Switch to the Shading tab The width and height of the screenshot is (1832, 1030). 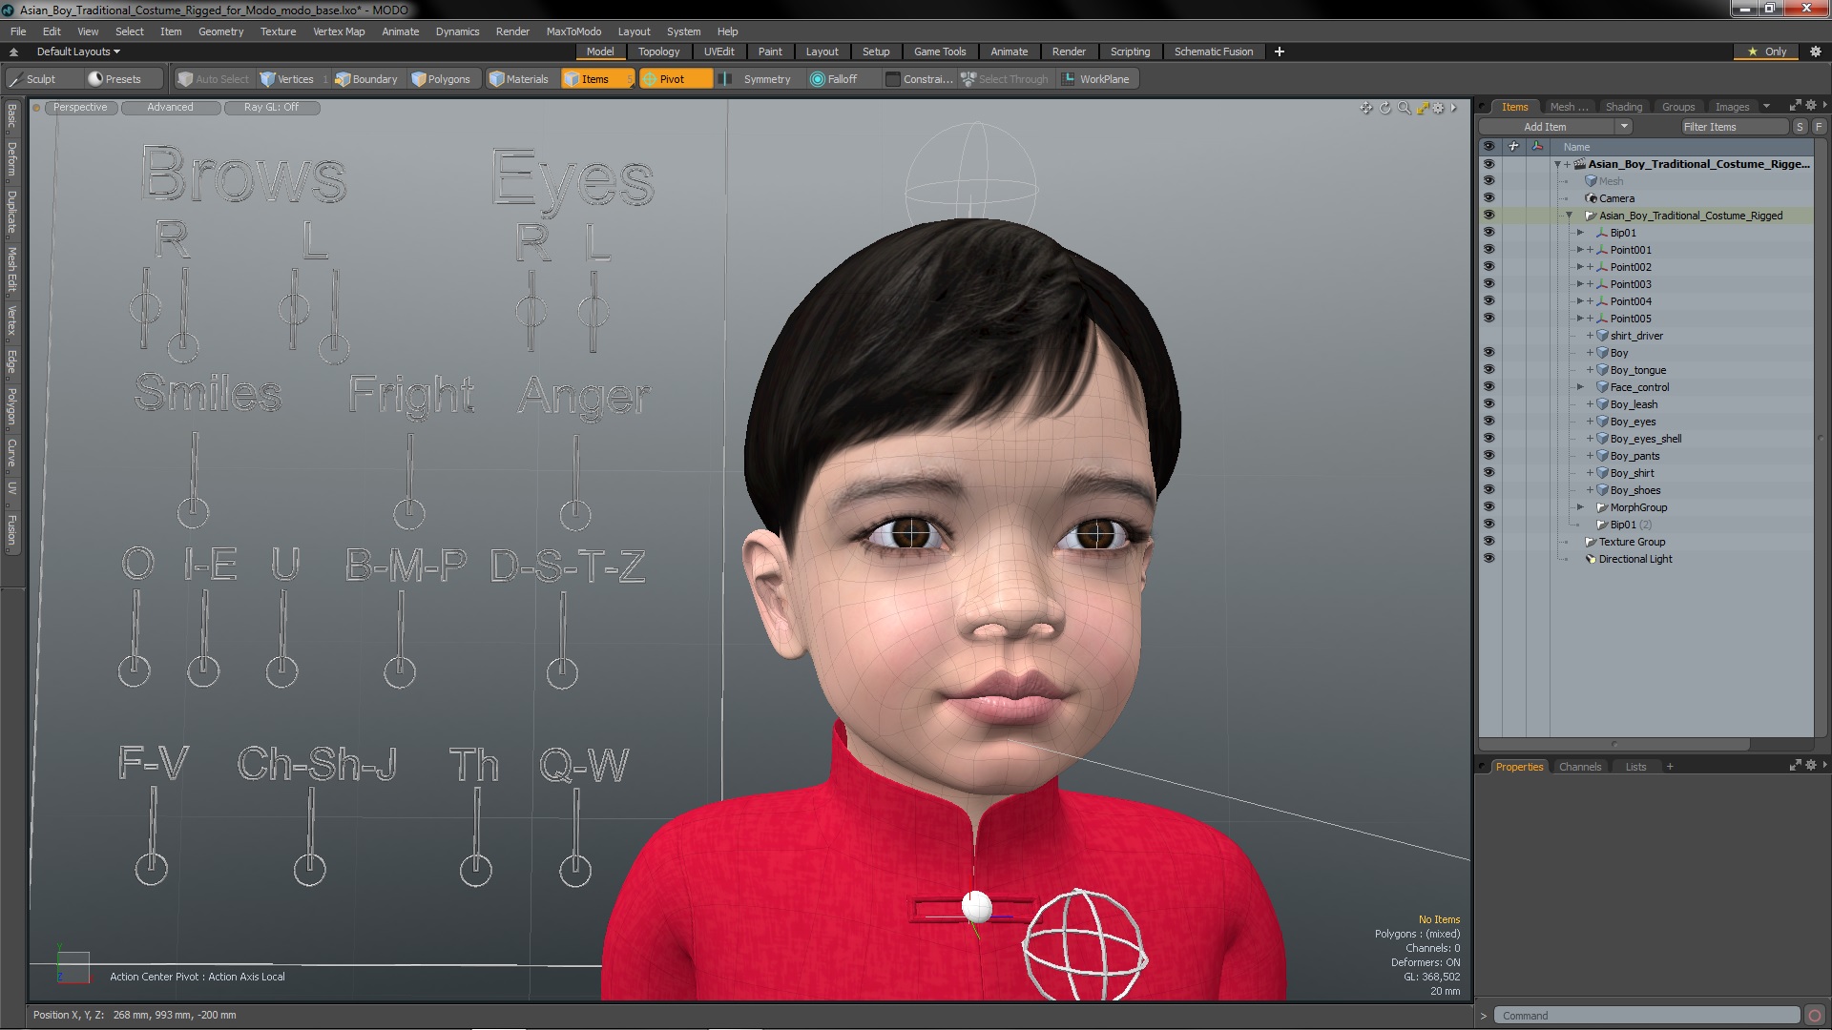1623,107
